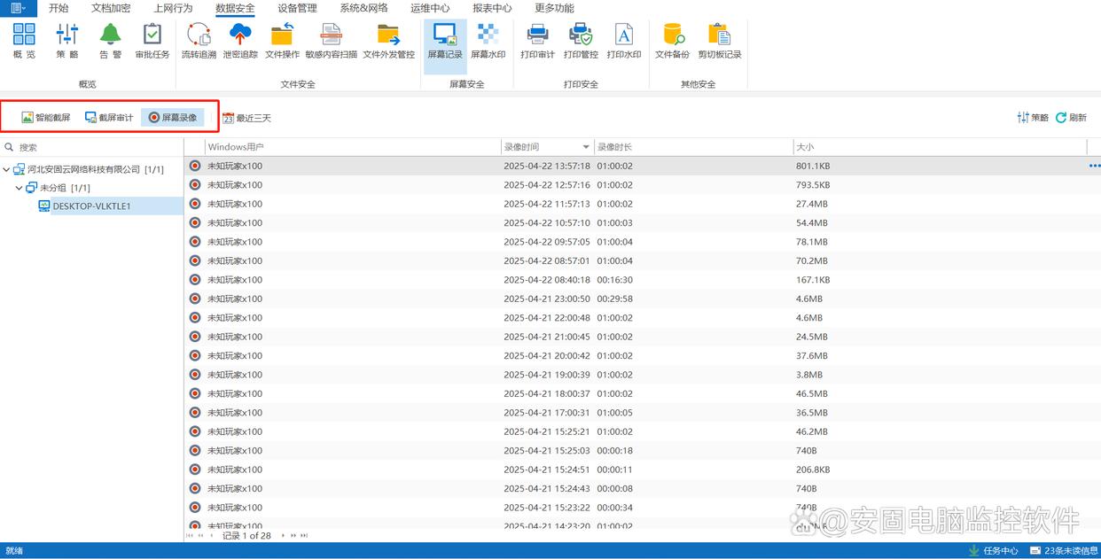Select the 屏幕录像 view toggle
The height and width of the screenshot is (559, 1101).
[173, 117]
